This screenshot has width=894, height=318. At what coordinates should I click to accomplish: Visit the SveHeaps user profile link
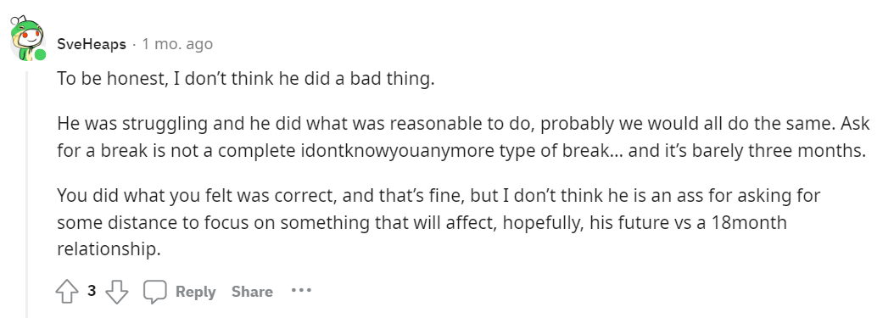tap(92, 44)
